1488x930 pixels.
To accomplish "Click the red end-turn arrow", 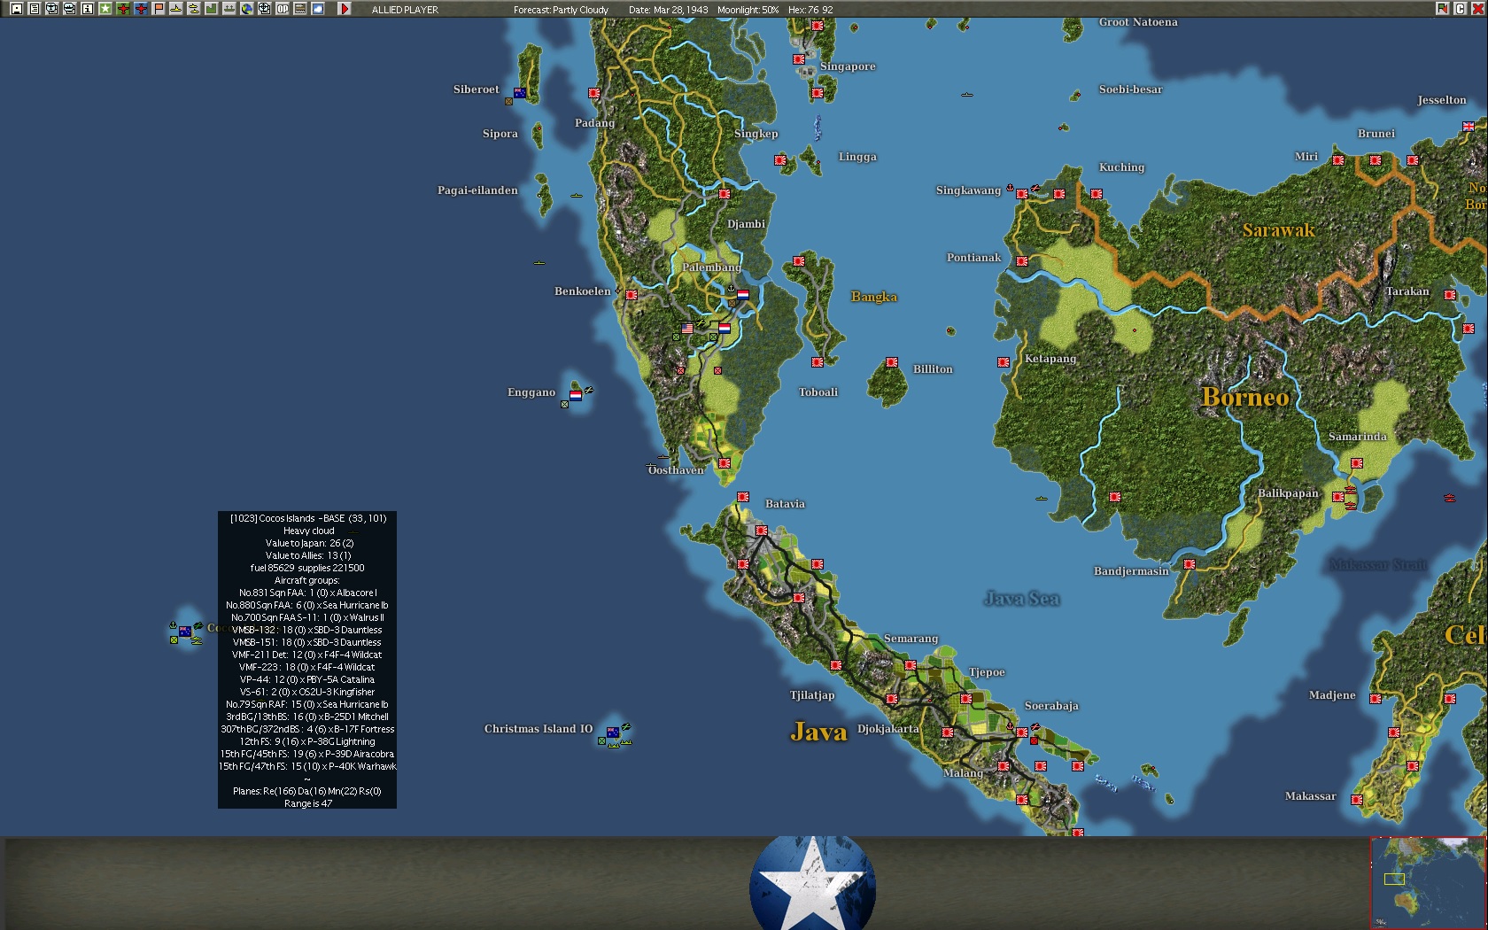I will (x=345, y=9).
